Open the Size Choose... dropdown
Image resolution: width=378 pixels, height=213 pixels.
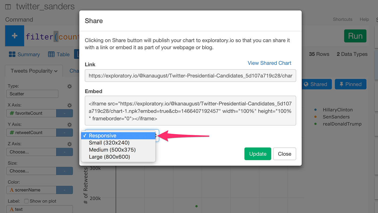[31, 171]
